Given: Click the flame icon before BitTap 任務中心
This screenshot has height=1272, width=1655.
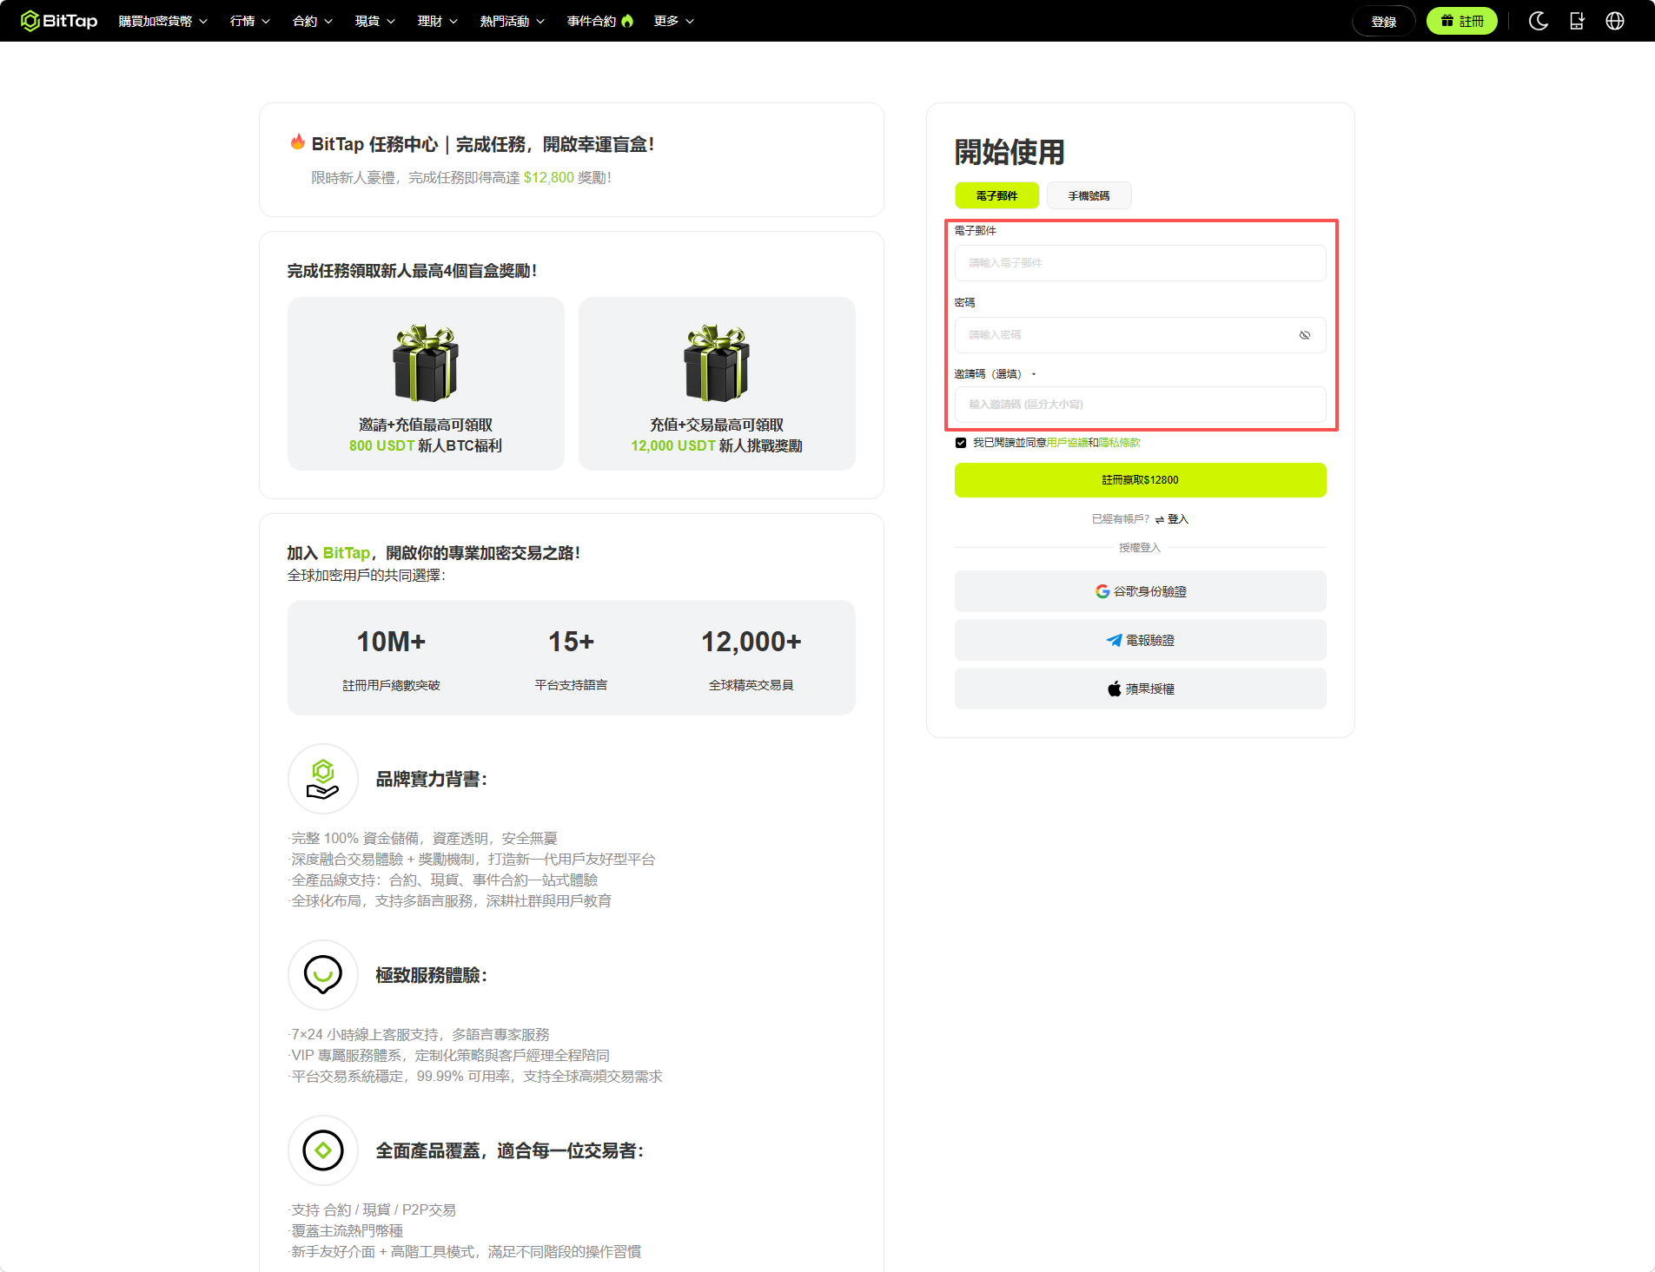Looking at the screenshot, I should point(297,142).
